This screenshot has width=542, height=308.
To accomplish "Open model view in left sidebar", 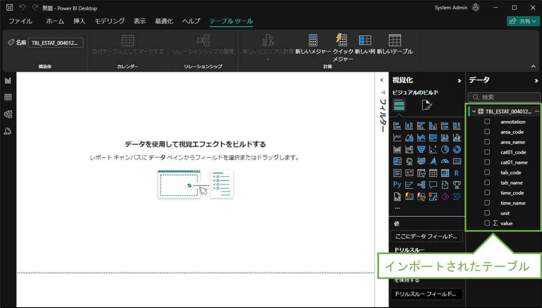I will coord(8,114).
